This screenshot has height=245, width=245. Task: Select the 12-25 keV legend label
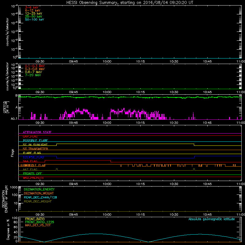click(x=34, y=13)
